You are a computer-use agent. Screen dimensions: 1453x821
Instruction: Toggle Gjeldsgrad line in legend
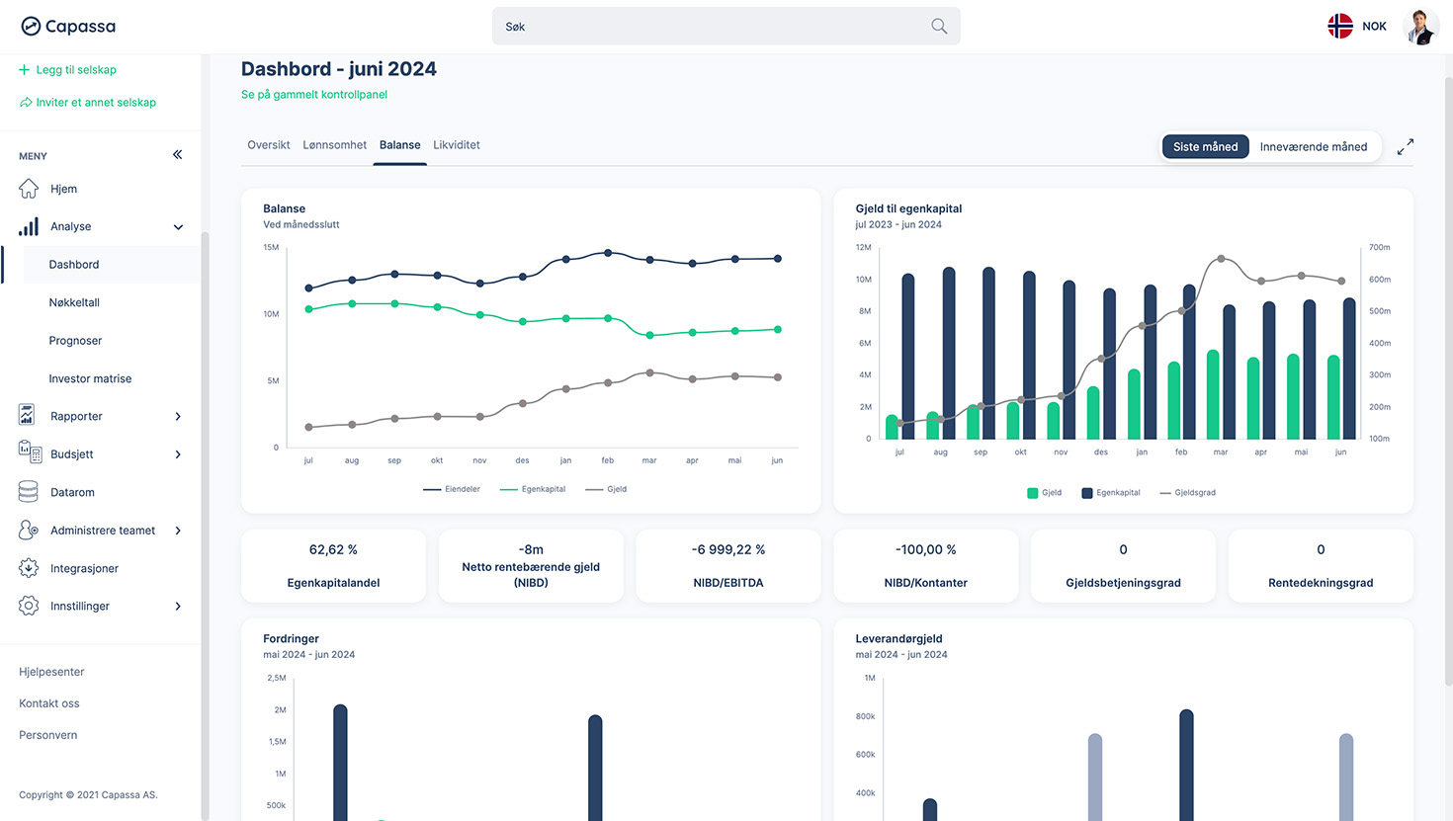coord(1187,492)
